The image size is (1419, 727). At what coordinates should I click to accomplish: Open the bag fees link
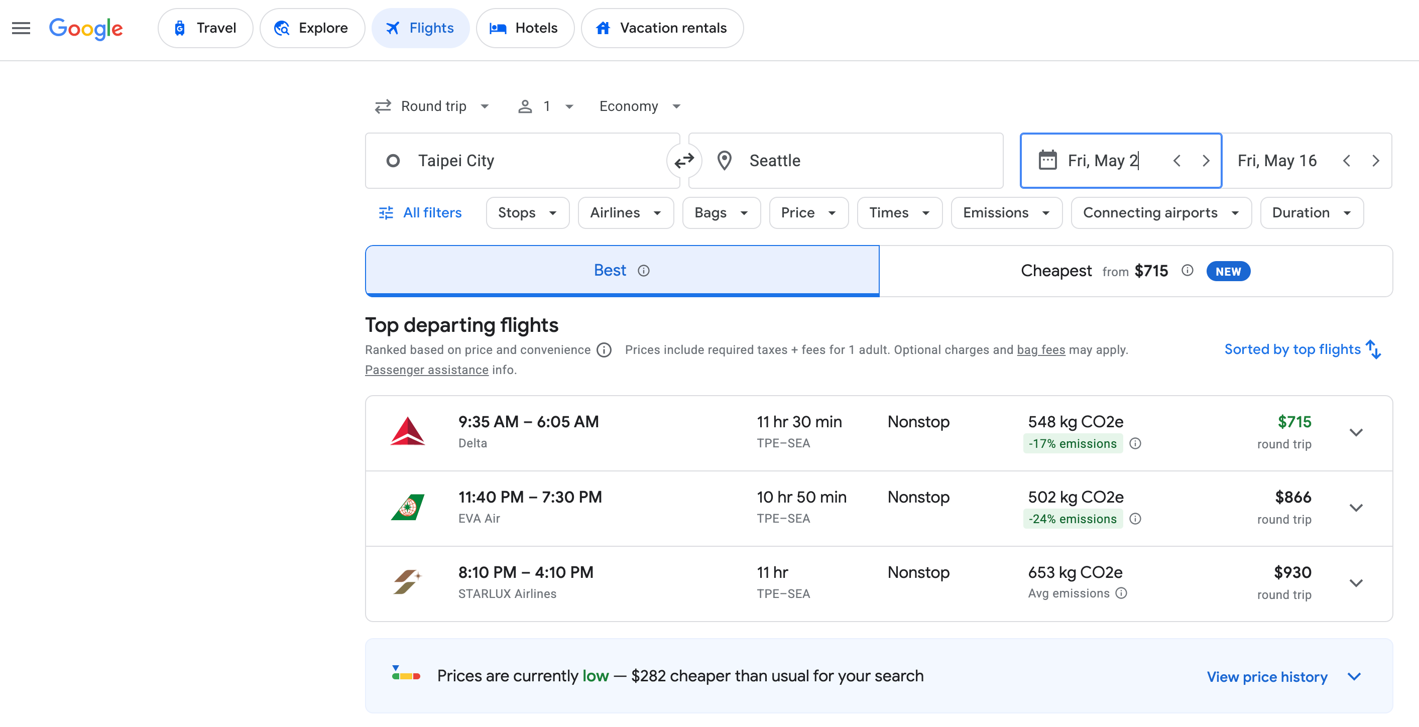[x=1040, y=350]
